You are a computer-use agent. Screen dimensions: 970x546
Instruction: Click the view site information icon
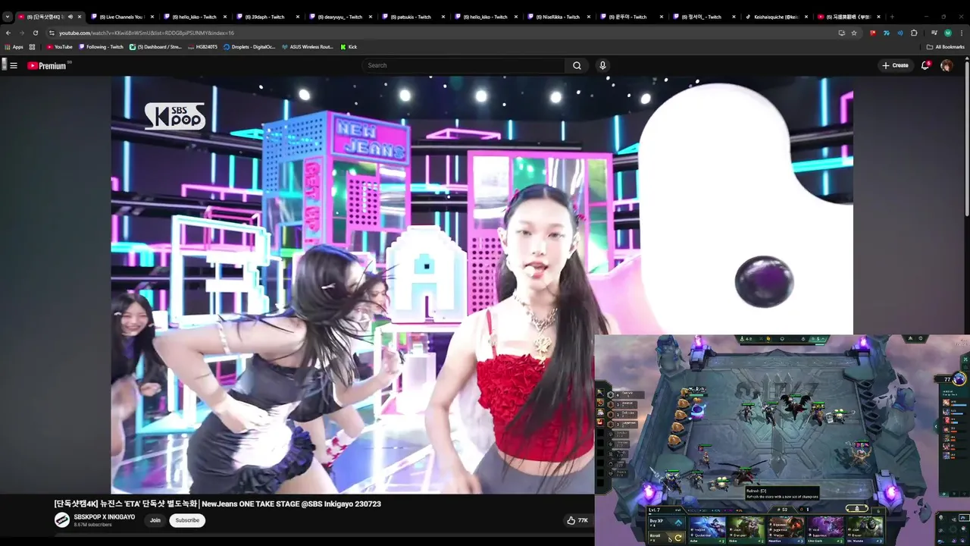pos(52,33)
